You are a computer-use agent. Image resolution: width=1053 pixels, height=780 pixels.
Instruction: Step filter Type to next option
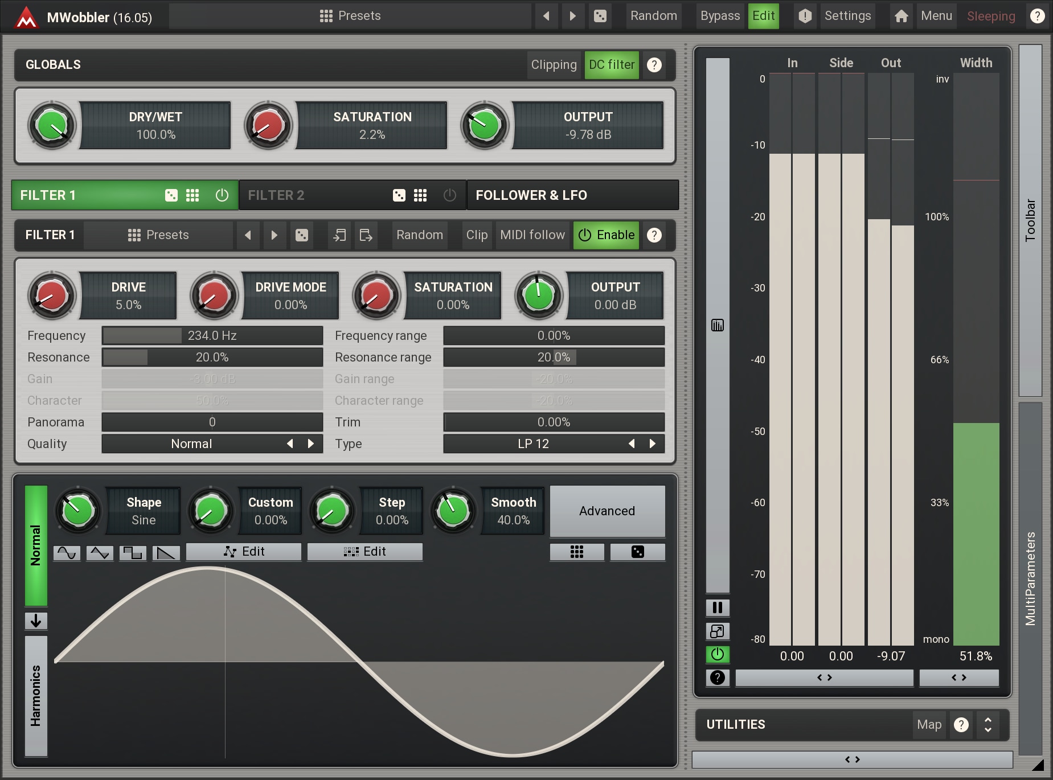pos(653,444)
